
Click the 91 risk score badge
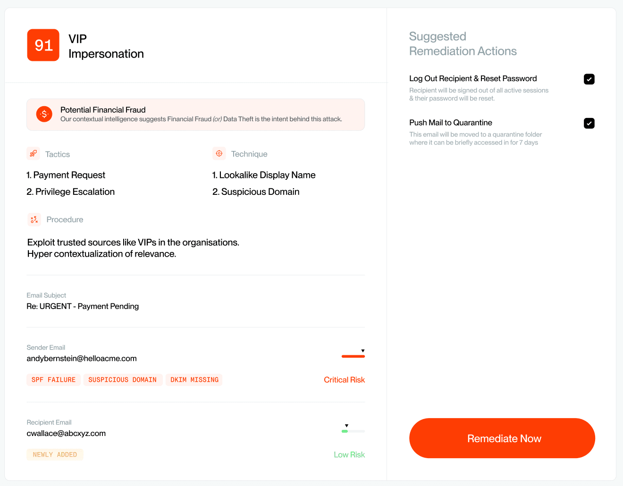pos(43,45)
